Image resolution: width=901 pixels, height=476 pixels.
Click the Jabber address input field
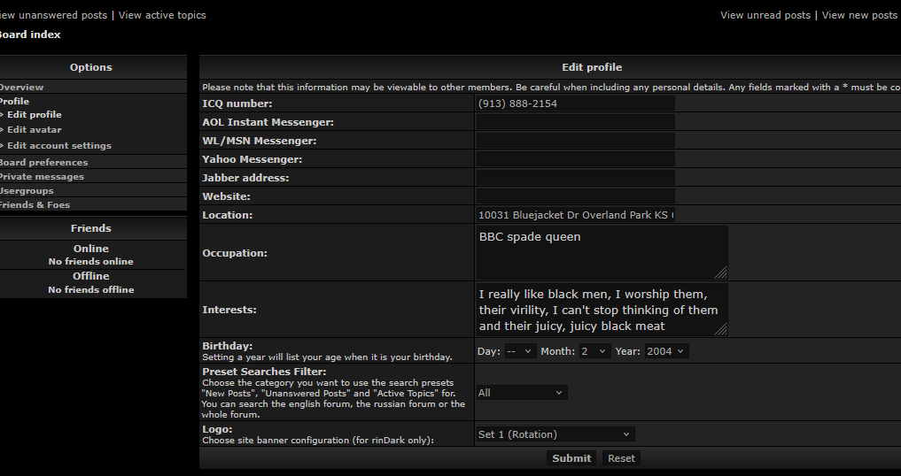[x=575, y=178]
